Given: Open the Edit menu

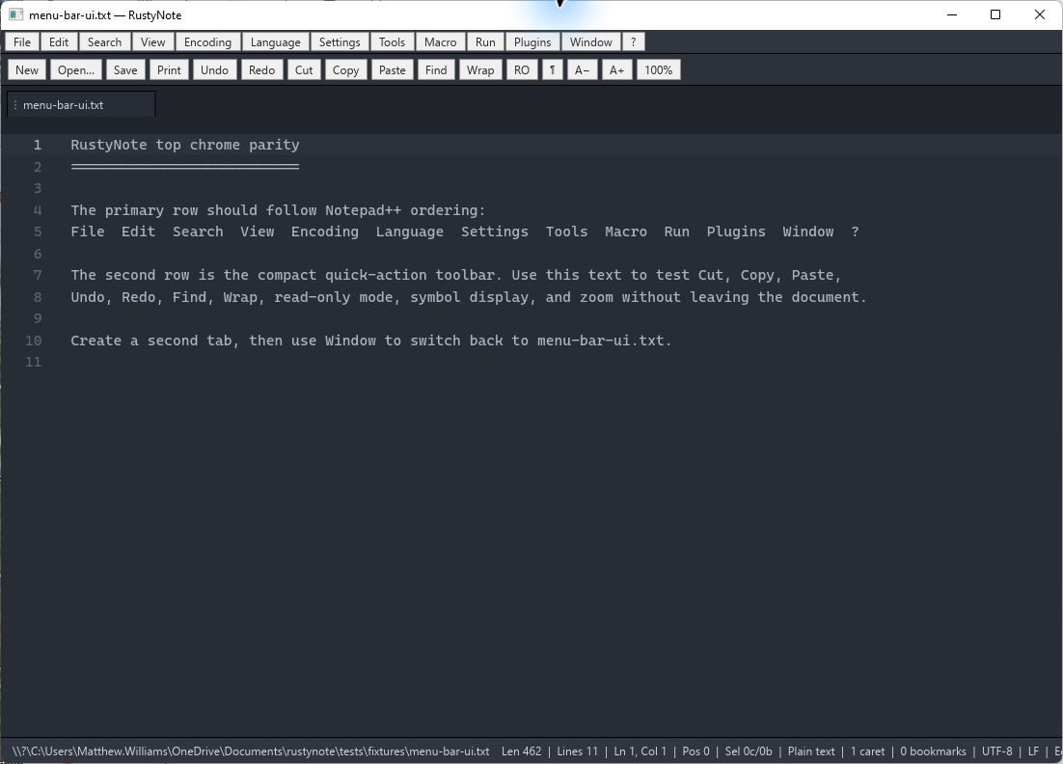Looking at the screenshot, I should pos(58,42).
